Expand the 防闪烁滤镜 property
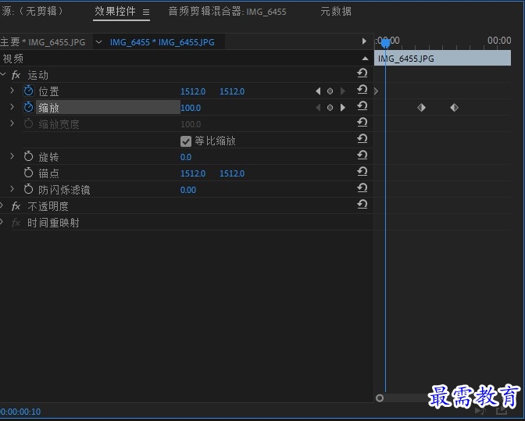This screenshot has width=525, height=421. pyautogui.click(x=12, y=189)
